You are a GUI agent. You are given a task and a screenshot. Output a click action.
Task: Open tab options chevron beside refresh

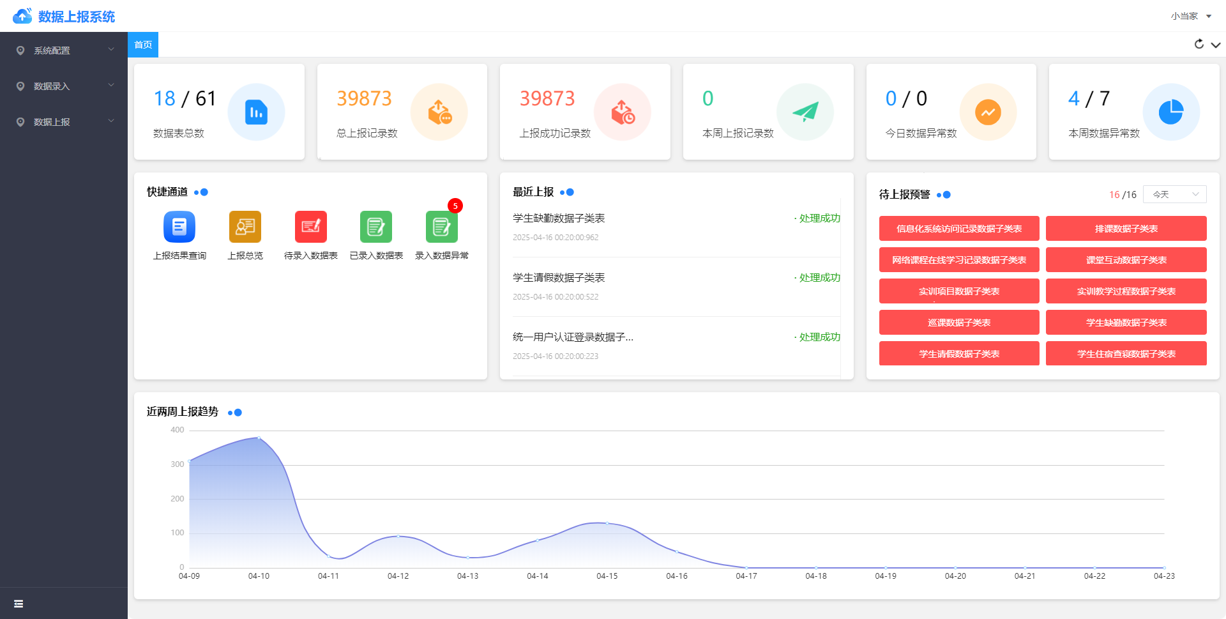[1216, 45]
